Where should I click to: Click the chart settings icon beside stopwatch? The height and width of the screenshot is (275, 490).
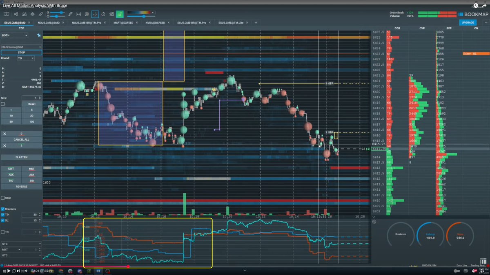[111, 14]
